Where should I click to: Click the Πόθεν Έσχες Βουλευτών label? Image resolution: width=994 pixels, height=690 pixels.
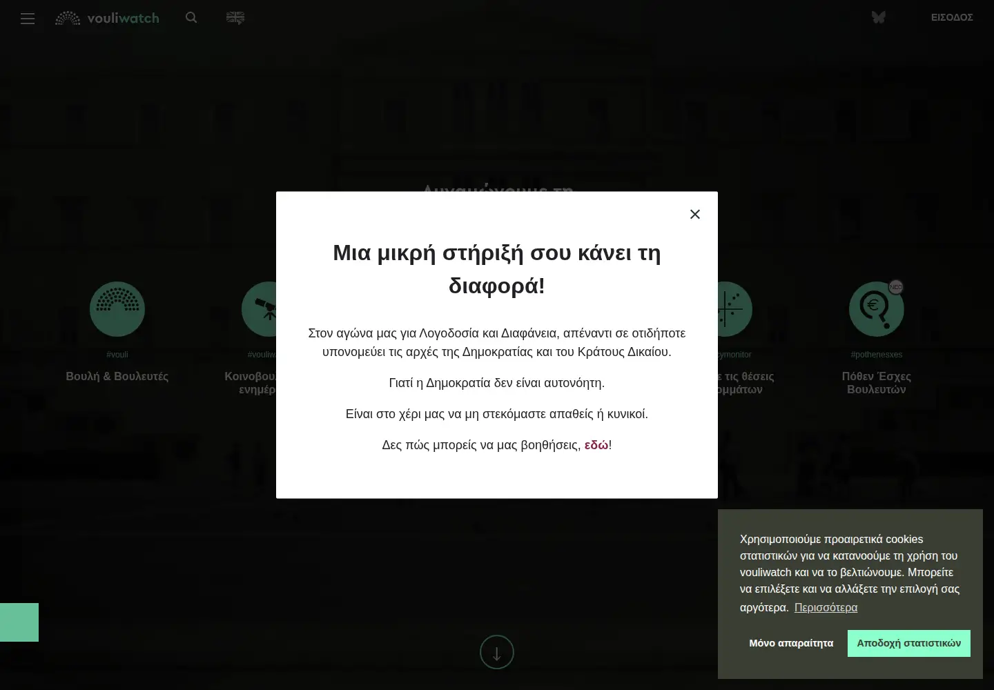[877, 383]
